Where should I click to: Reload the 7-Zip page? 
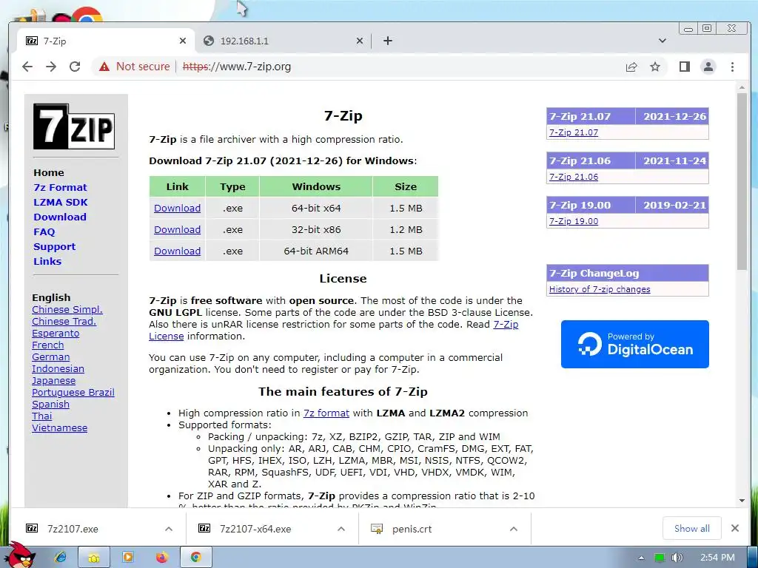(x=75, y=67)
